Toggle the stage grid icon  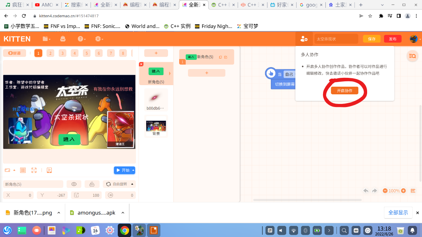click(x=23, y=170)
